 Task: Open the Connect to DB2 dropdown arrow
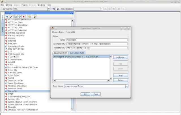49,9
